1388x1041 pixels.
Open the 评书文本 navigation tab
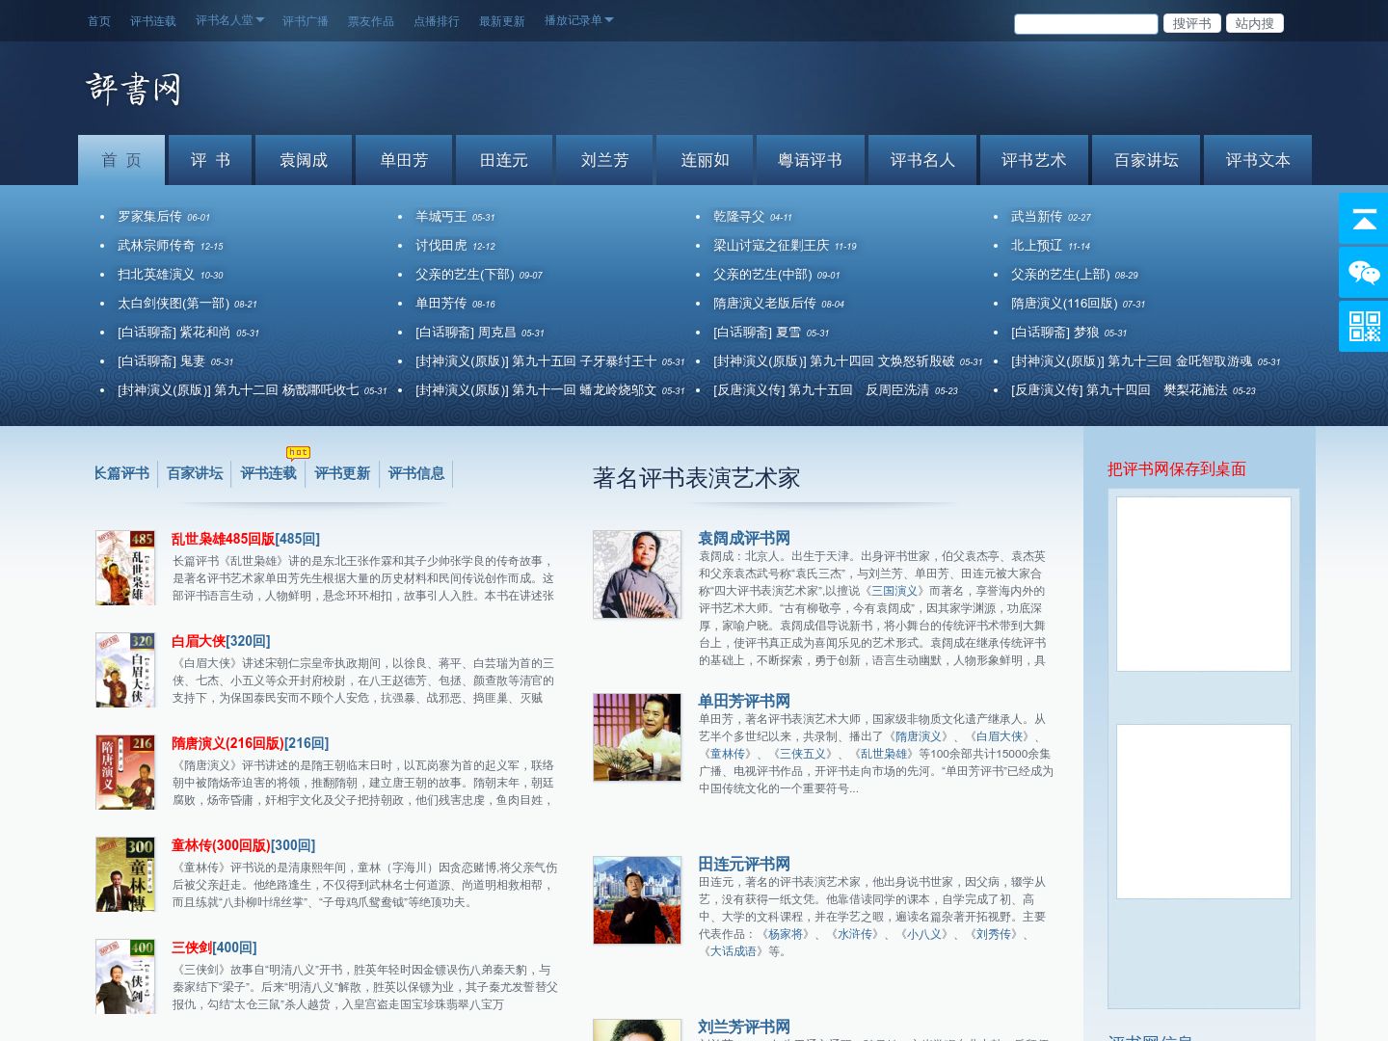[1258, 160]
